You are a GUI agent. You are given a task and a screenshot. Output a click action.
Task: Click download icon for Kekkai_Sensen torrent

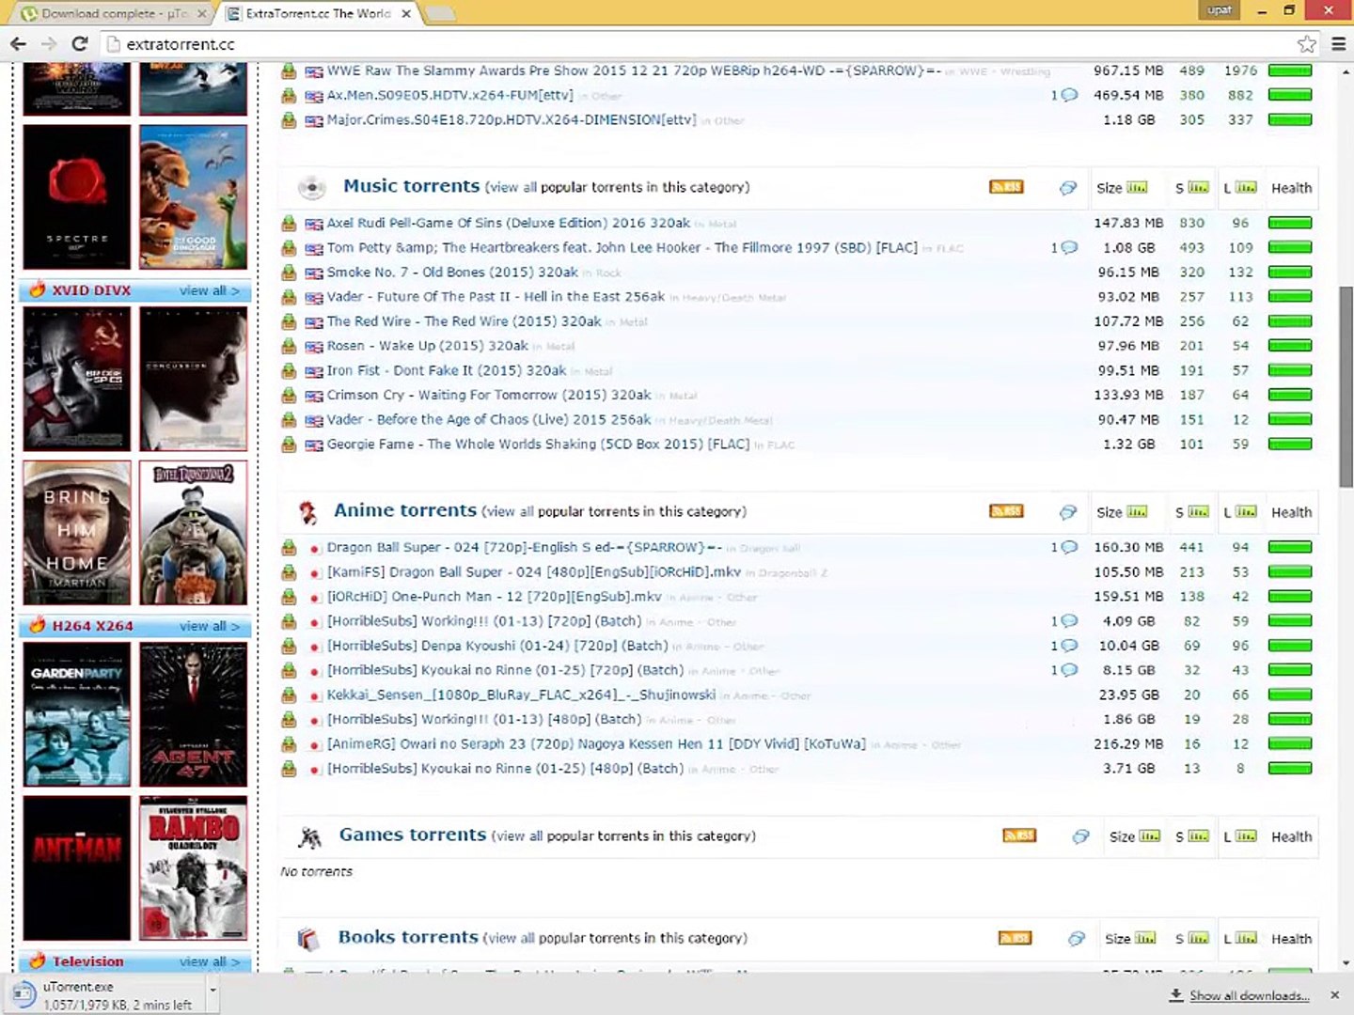[x=289, y=695]
